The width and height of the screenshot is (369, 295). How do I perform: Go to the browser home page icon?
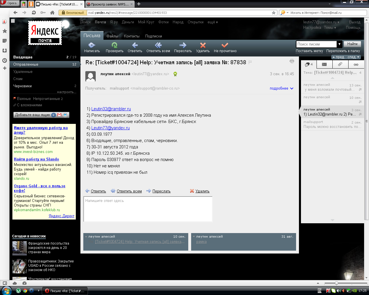coord(52,13)
